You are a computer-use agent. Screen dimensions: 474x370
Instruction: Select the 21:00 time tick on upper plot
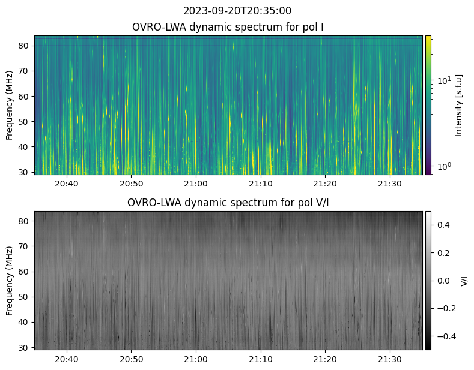[x=196, y=184]
